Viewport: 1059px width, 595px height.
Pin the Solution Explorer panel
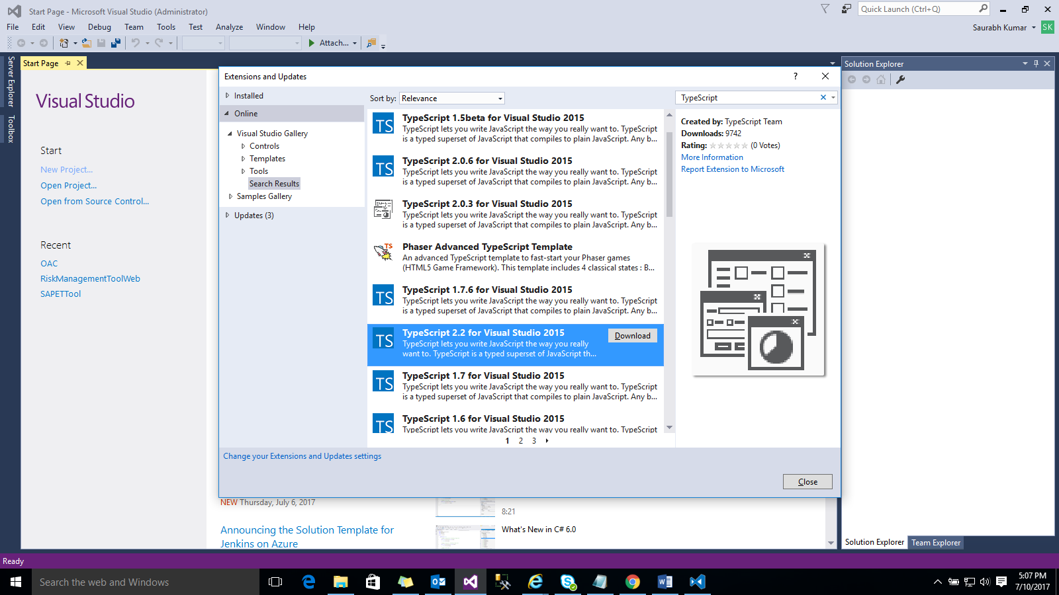coord(1036,63)
